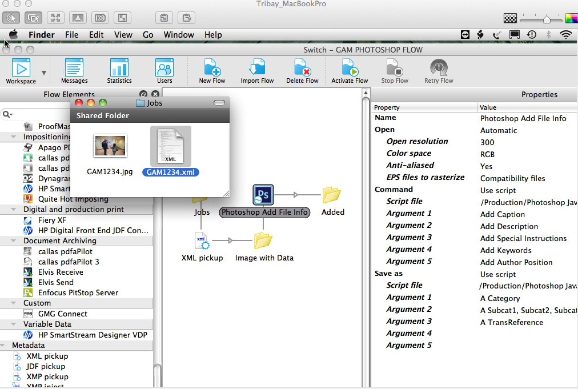This screenshot has width=578, height=389.
Task: Select GAM1234.jpg thumbnail in Jobs window
Action: coord(110,146)
